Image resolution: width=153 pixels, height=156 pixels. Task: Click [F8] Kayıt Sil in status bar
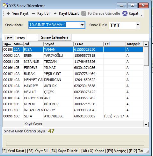(x=37, y=151)
